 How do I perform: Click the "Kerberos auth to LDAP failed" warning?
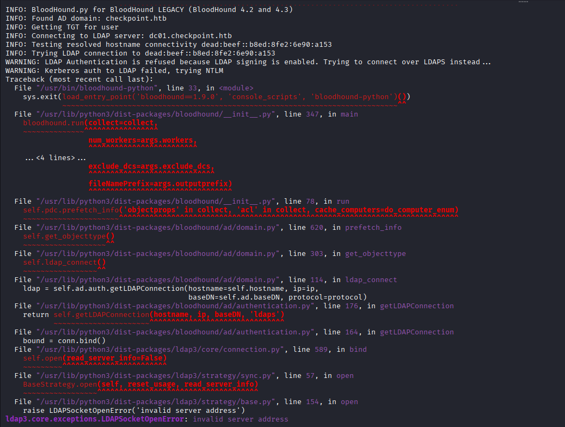tap(114, 71)
